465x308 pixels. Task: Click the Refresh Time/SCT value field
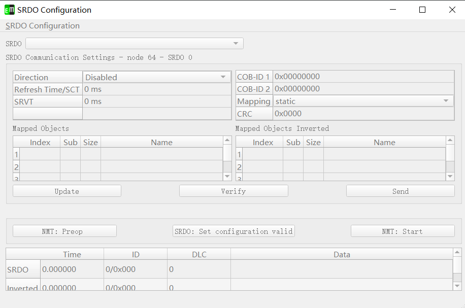(157, 89)
